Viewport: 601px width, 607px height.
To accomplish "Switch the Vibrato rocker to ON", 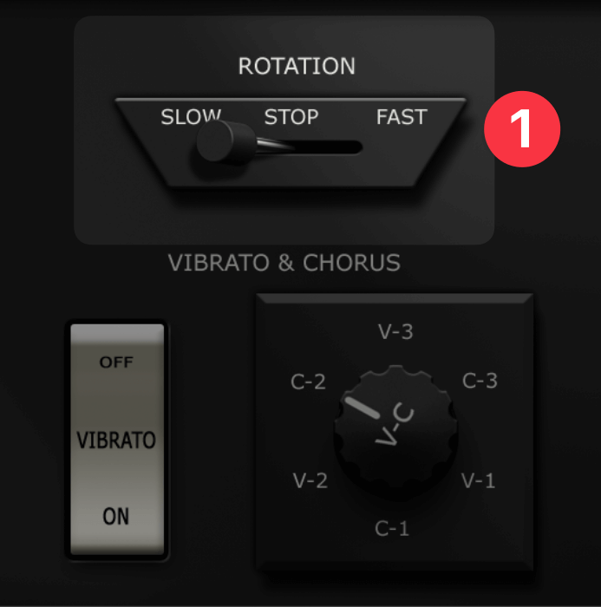I will coord(116,516).
